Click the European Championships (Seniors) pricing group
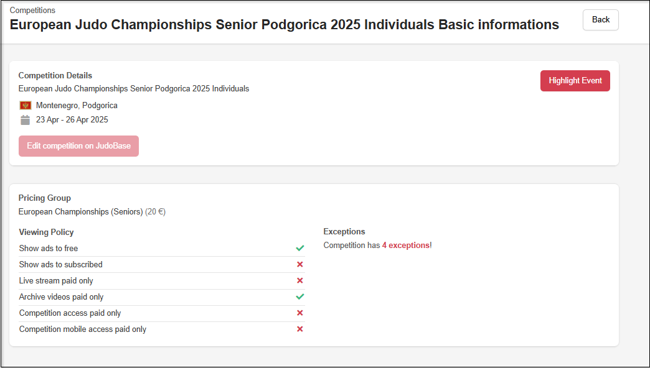This screenshot has height=368, width=650. pos(81,212)
